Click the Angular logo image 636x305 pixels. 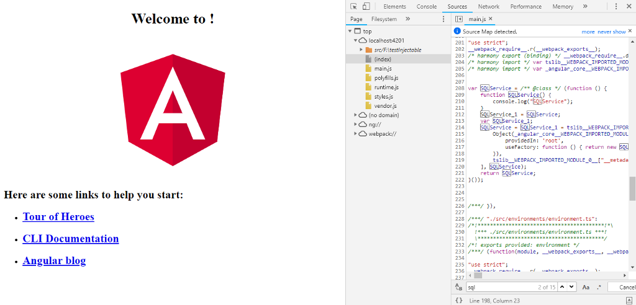pyautogui.click(x=173, y=110)
